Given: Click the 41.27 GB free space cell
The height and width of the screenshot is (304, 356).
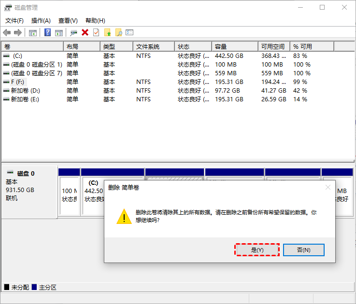Looking at the screenshot, I should [x=273, y=91].
